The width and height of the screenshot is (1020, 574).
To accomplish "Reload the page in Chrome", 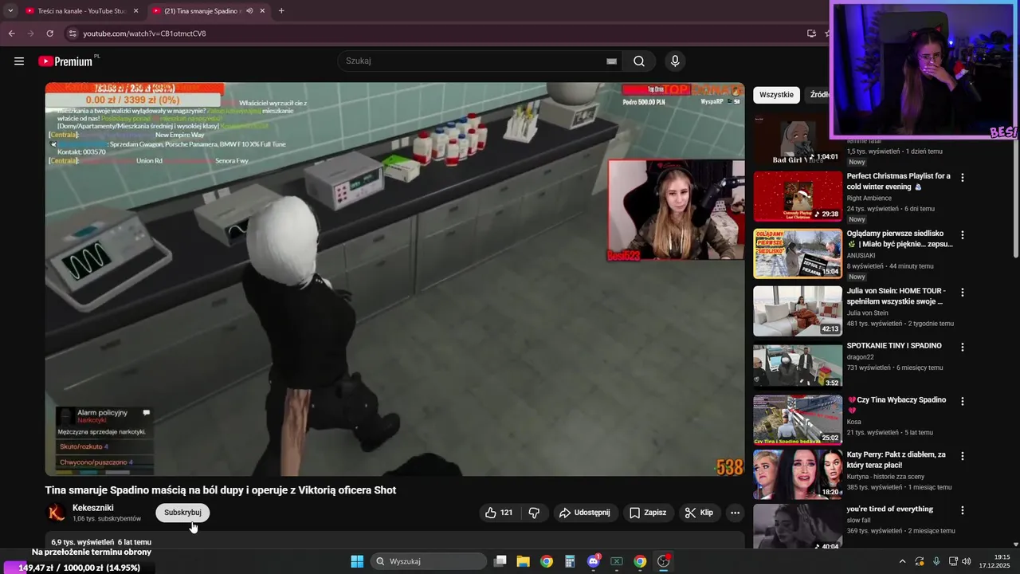I will tap(49, 33).
